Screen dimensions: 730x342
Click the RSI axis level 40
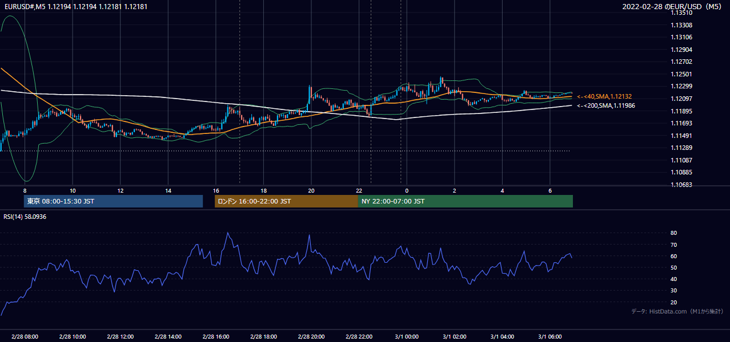tap(673, 279)
